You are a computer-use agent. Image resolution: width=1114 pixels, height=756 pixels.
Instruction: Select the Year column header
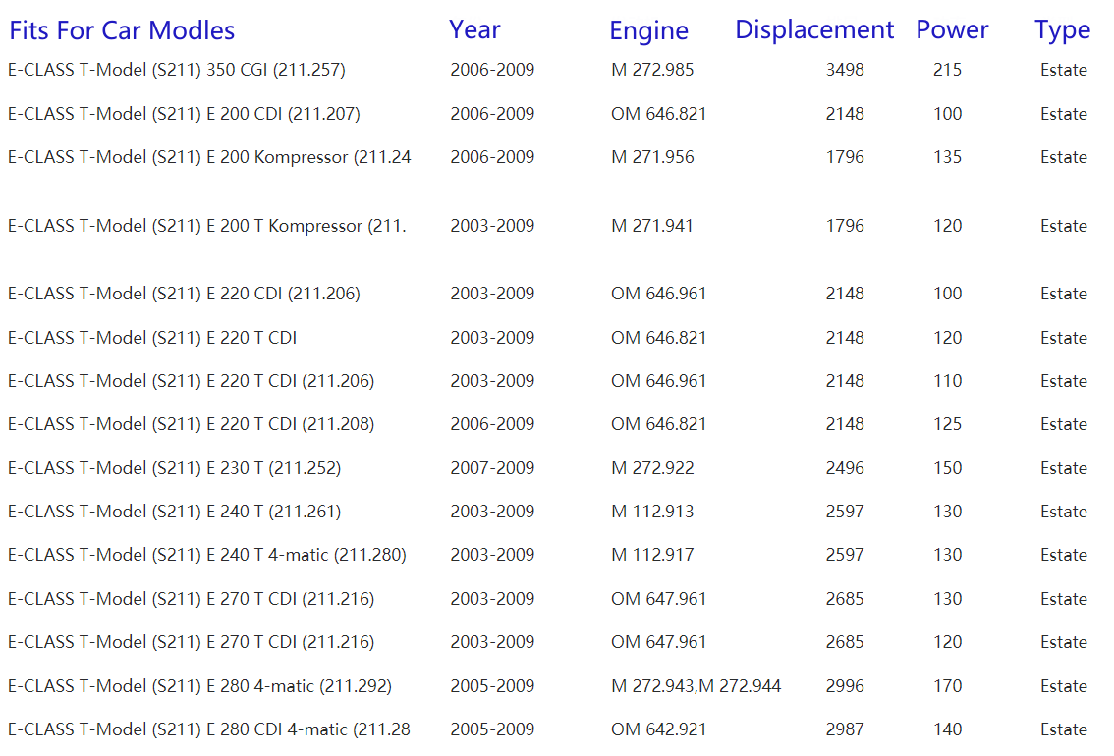coord(474,30)
